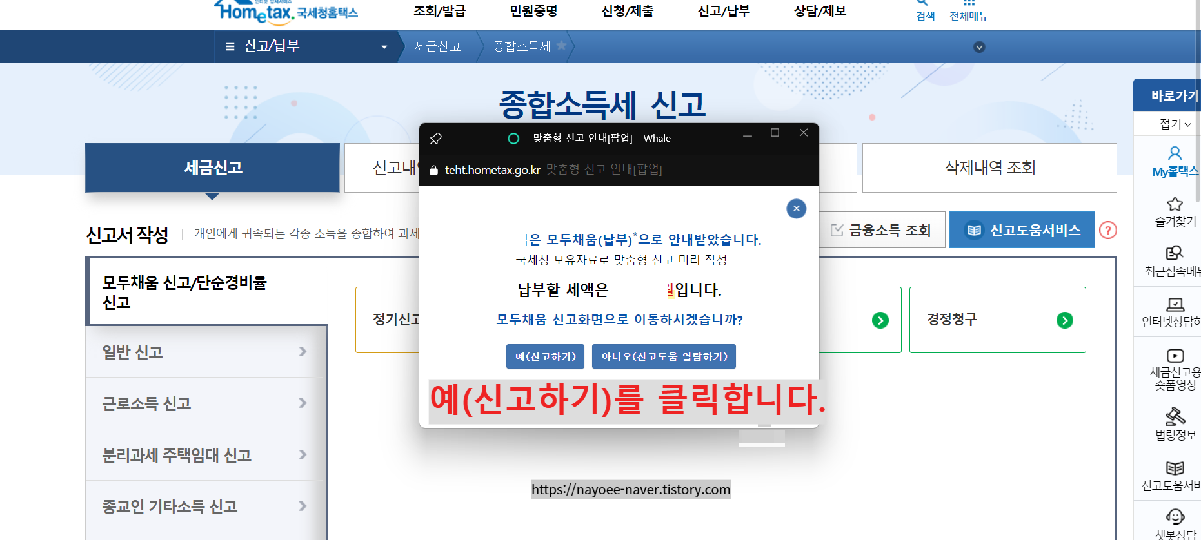
Task: Open the 신청/제출 top menu
Action: (627, 11)
